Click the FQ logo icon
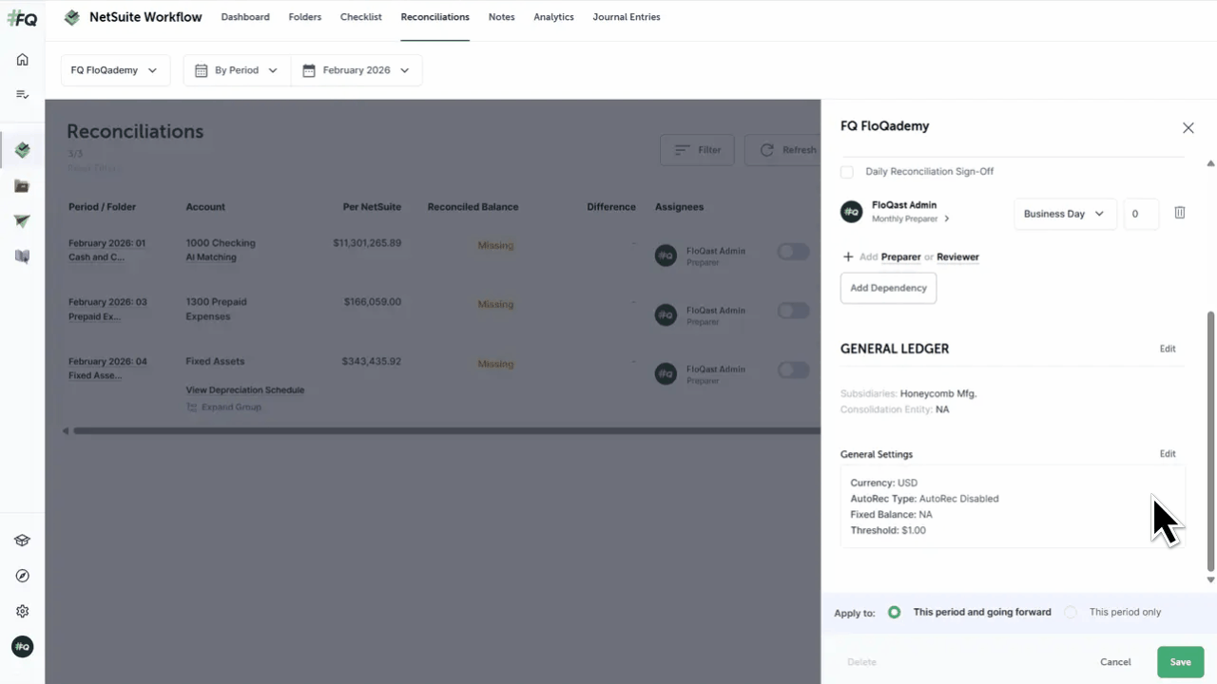The width and height of the screenshot is (1217, 684). click(22, 18)
